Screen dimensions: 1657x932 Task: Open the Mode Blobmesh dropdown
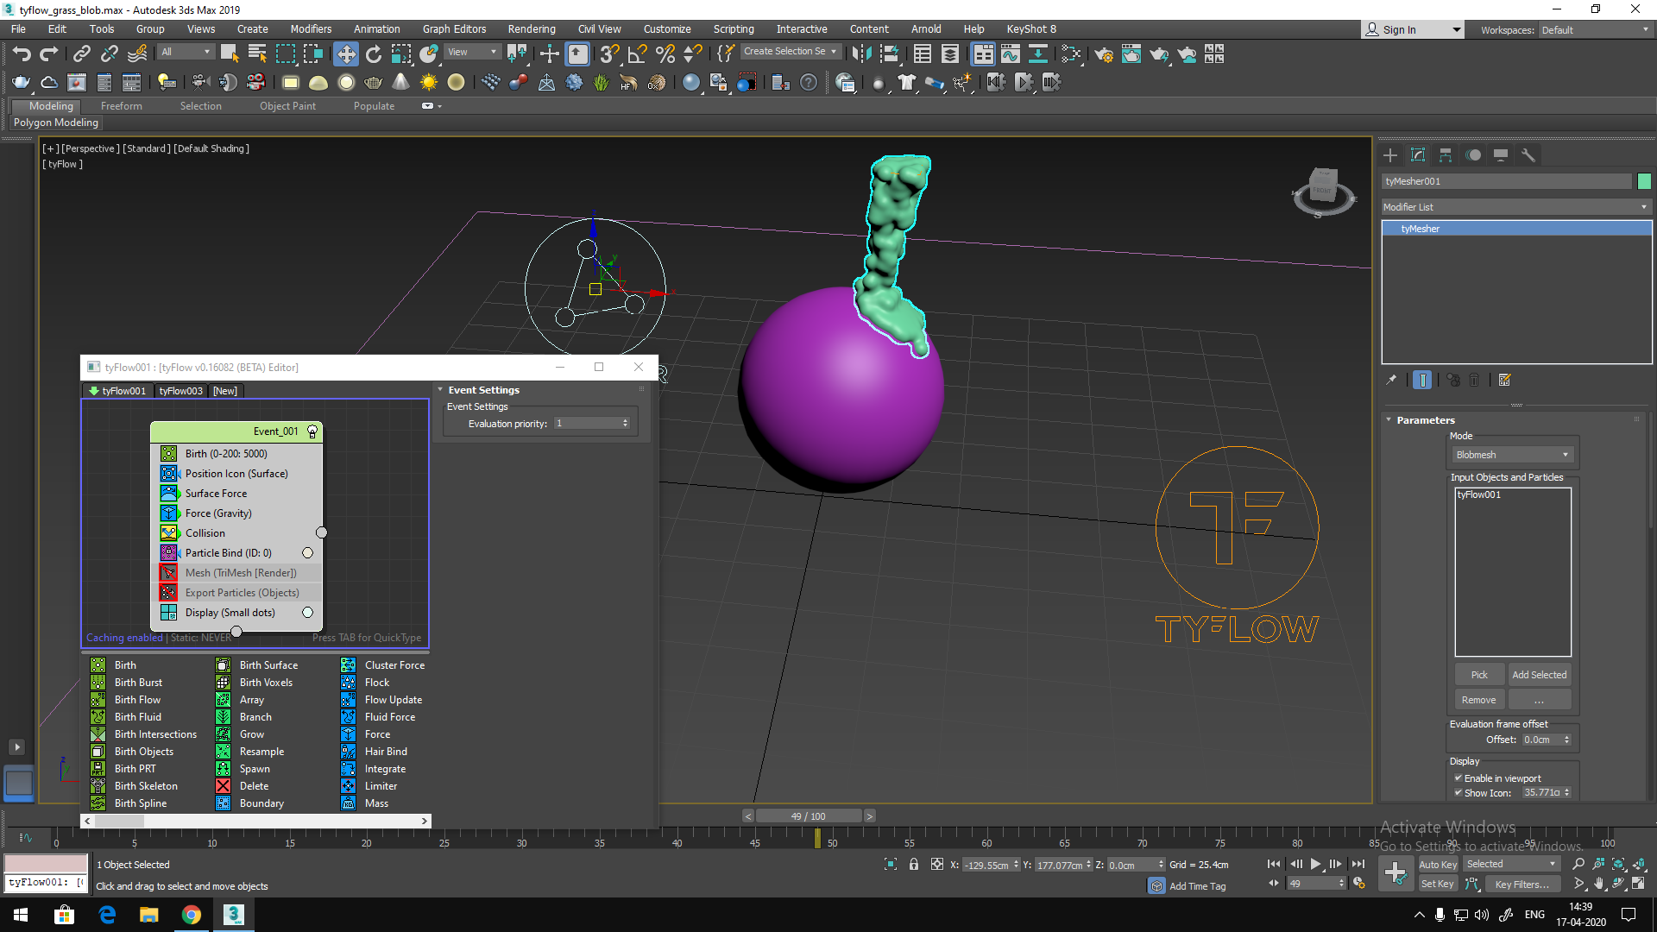(1511, 455)
